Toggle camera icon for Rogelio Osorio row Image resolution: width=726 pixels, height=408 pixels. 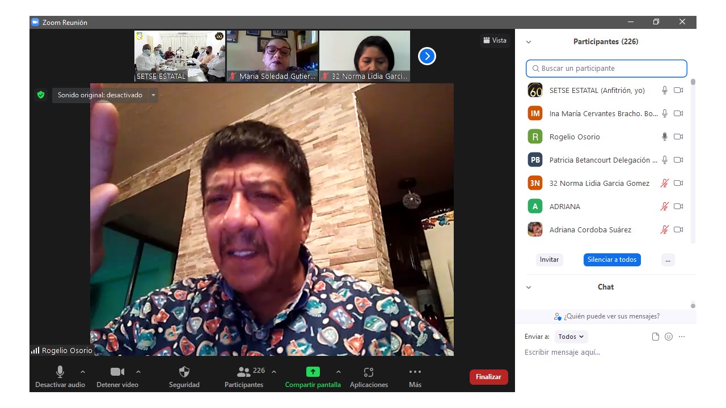pyautogui.click(x=678, y=137)
